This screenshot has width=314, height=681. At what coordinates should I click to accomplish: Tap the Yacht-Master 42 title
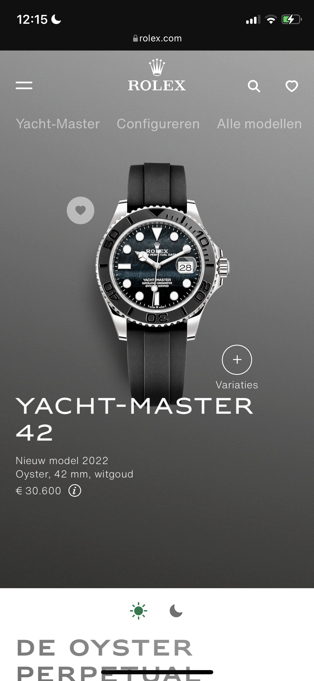point(135,419)
